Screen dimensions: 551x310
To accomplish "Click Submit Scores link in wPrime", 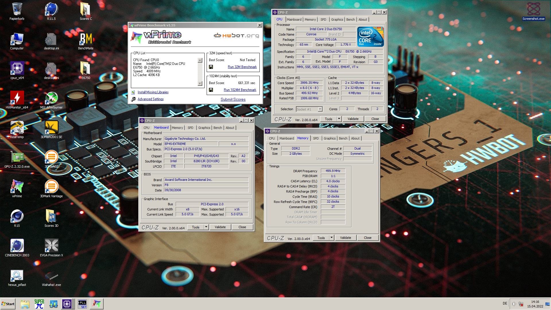I will pos(233,99).
